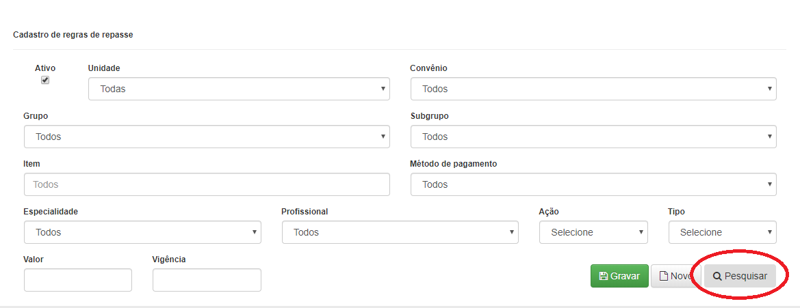The height and width of the screenshot is (308, 800).
Task: Click the magnifier icon on Pesquisar
Action: (717, 276)
